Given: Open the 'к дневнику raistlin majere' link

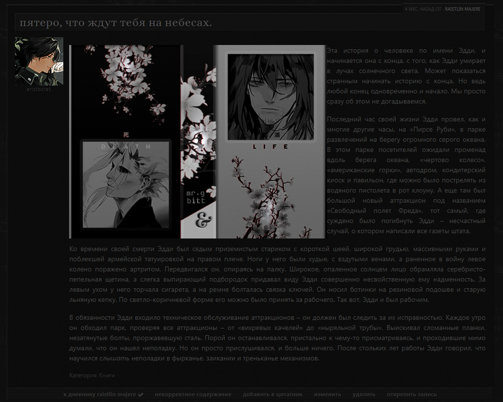Looking at the screenshot, I should [100, 394].
